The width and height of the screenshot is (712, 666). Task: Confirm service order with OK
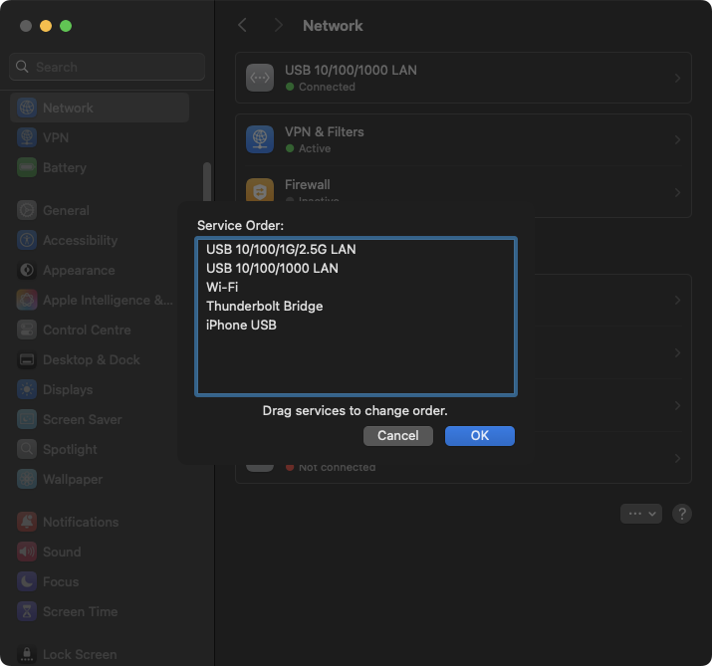tap(480, 436)
